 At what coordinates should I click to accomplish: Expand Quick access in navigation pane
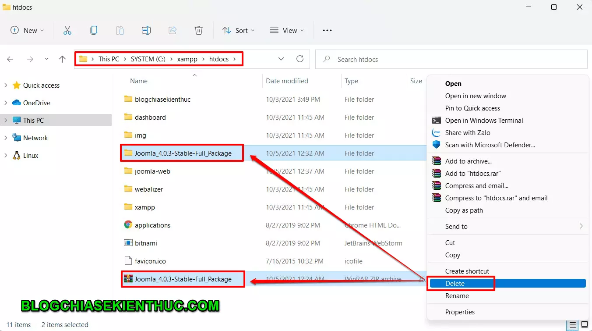click(6, 85)
